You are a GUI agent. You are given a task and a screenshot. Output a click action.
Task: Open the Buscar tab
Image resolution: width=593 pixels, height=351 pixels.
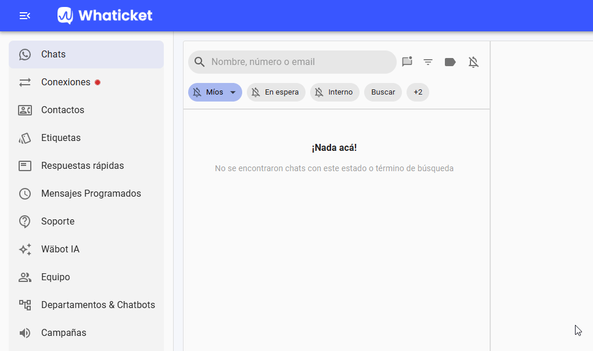click(383, 92)
